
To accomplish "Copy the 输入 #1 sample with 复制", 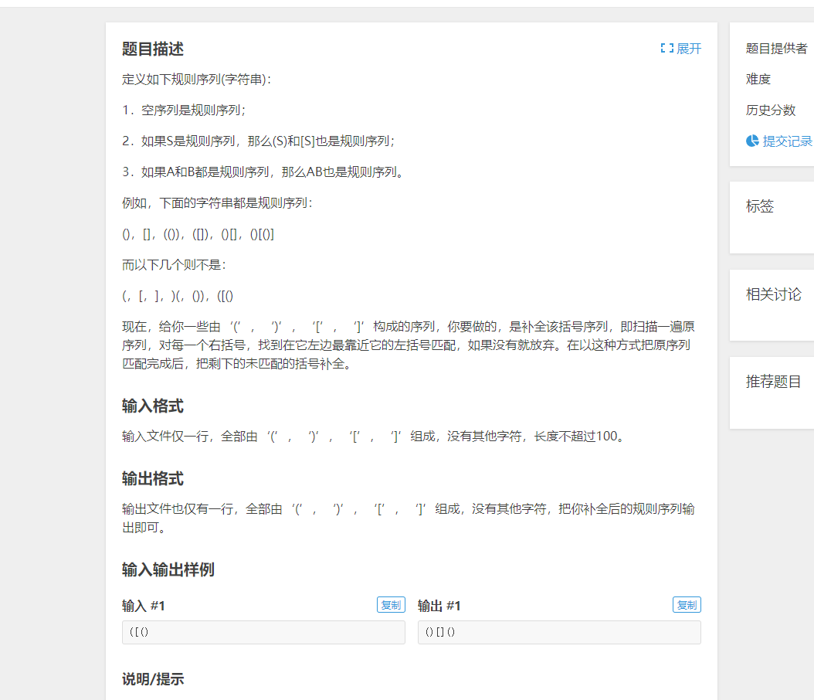I will point(391,605).
